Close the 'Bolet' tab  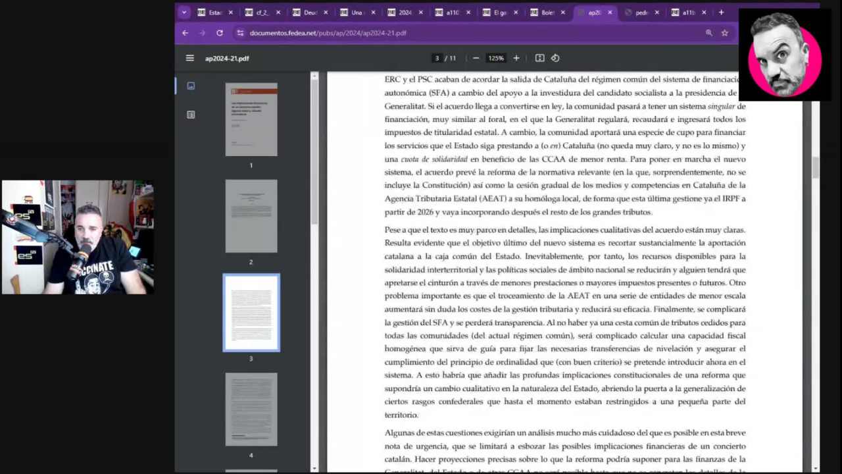pyautogui.click(x=562, y=13)
